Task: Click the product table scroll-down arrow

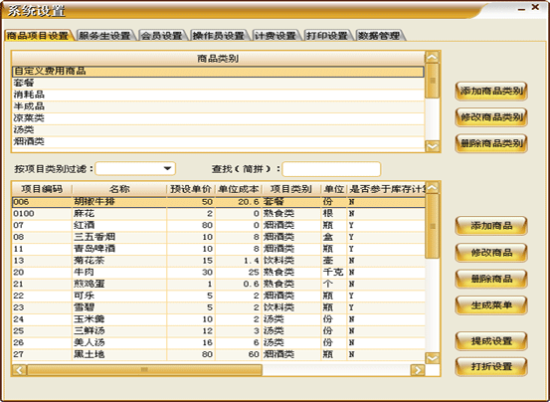Action: pos(432,358)
